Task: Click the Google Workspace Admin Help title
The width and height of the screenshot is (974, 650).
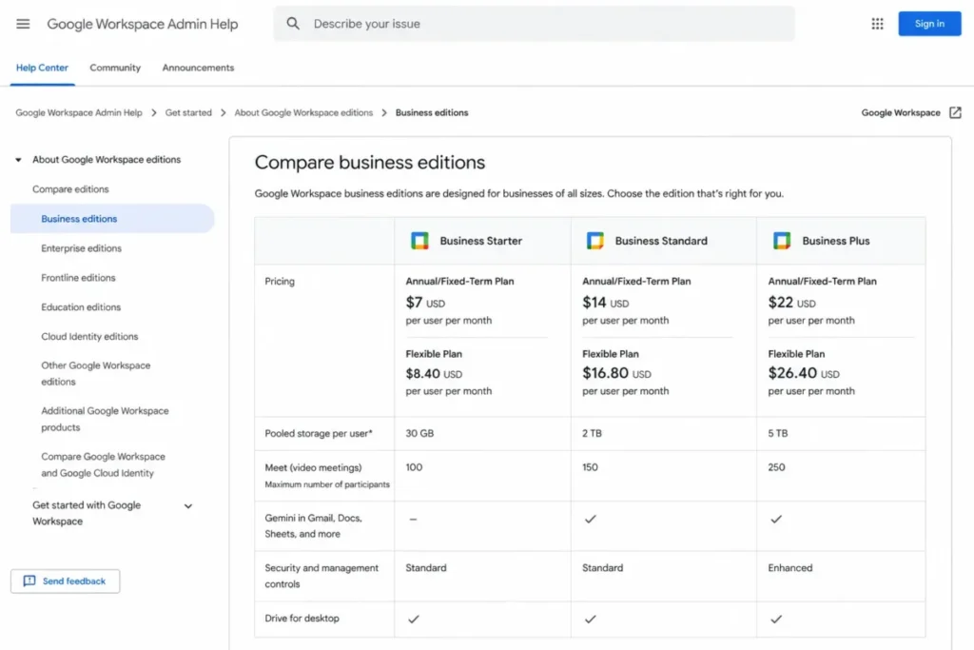Action: click(x=143, y=24)
